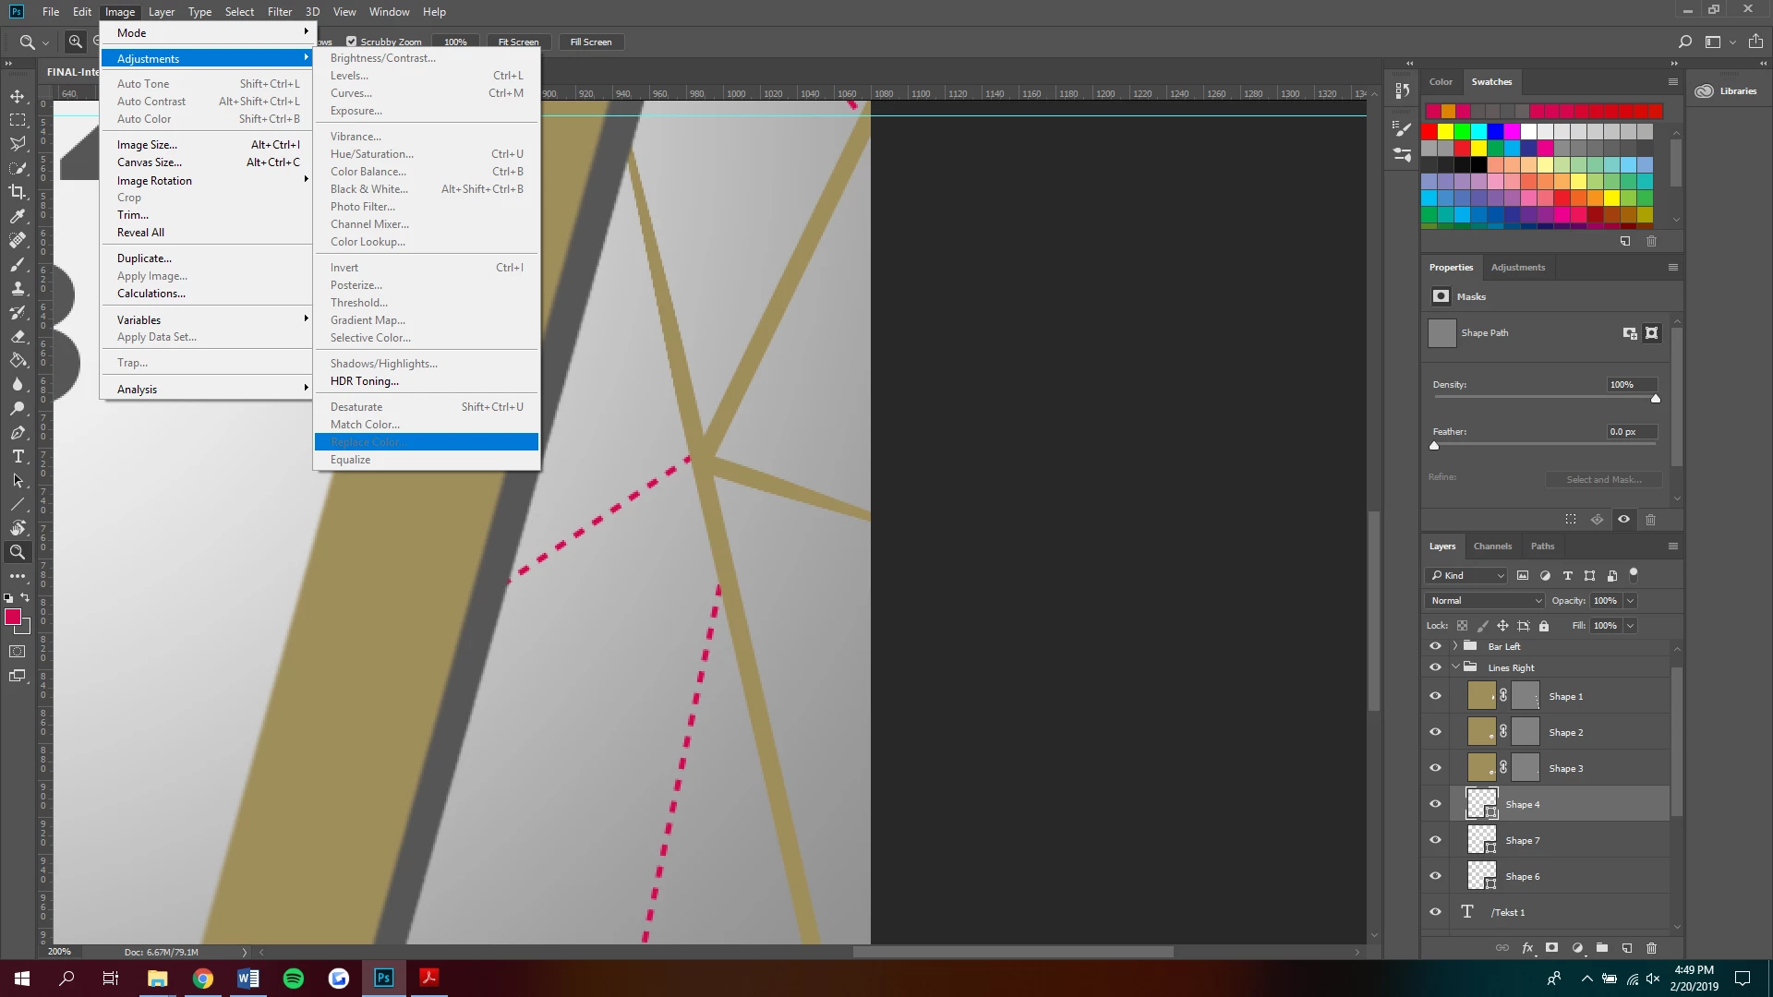Image resolution: width=1773 pixels, height=997 pixels.
Task: Select the Horizontal Type tool
Action: tap(18, 456)
